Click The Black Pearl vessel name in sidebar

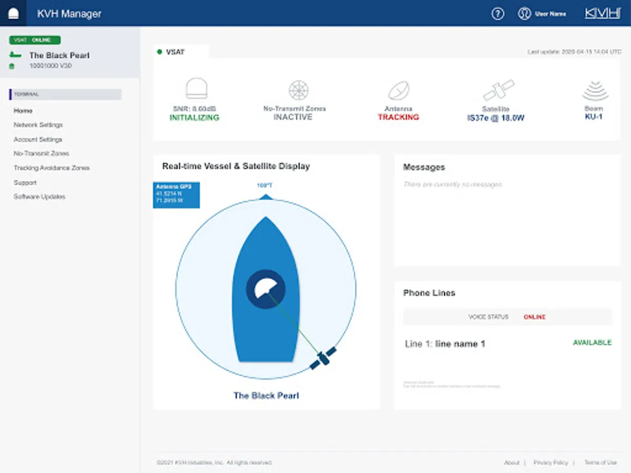59,55
